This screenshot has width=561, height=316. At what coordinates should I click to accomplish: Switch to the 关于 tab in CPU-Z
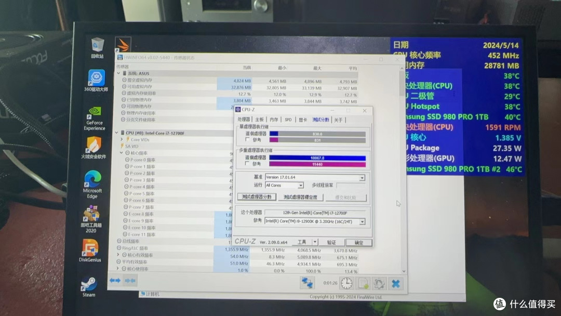pos(339,120)
